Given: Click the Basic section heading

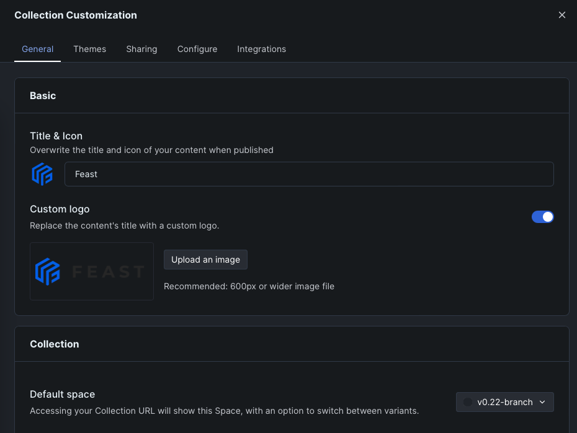Looking at the screenshot, I should coord(43,95).
